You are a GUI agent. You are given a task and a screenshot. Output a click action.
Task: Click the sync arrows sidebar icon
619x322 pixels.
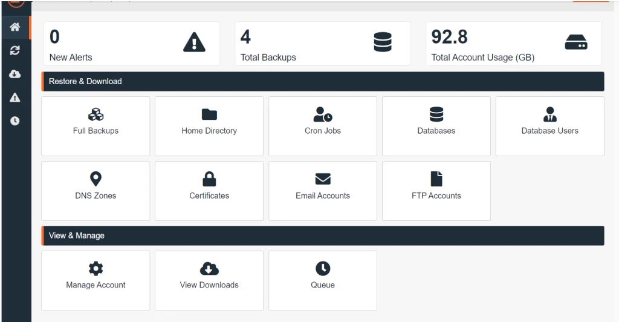pos(15,50)
